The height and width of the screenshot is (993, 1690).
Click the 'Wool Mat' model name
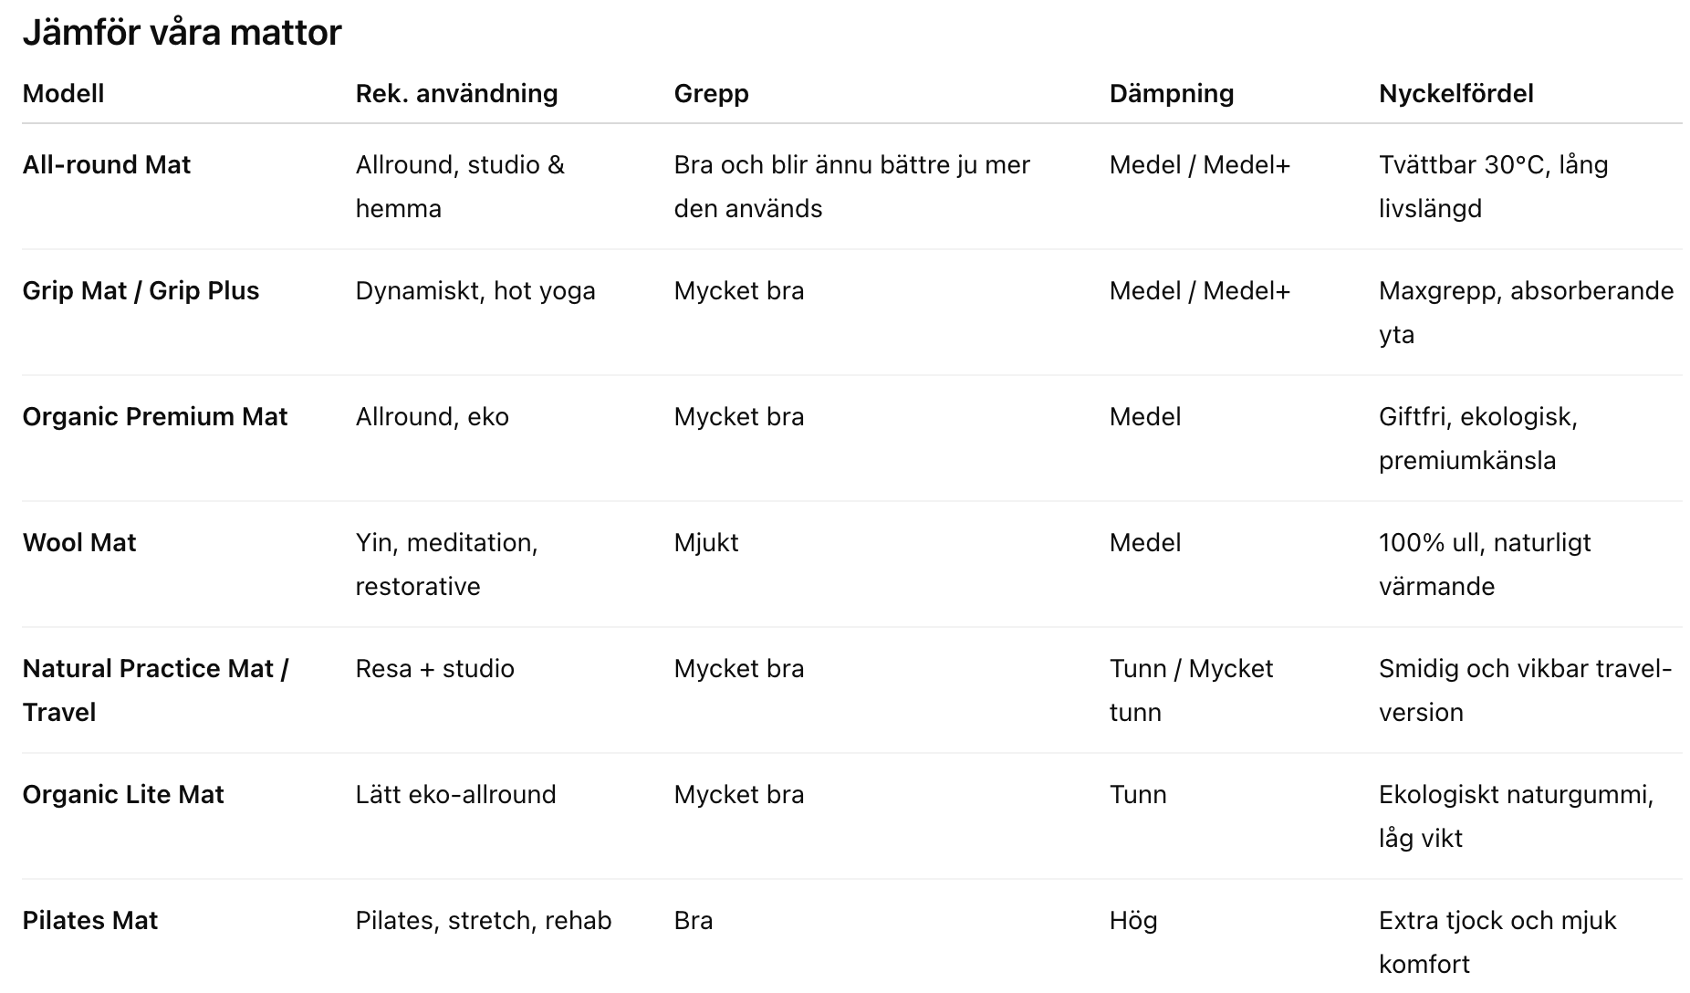point(78,542)
